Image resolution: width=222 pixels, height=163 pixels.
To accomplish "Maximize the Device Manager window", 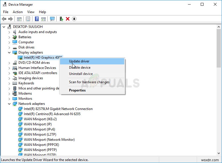I will pos(202,4).
